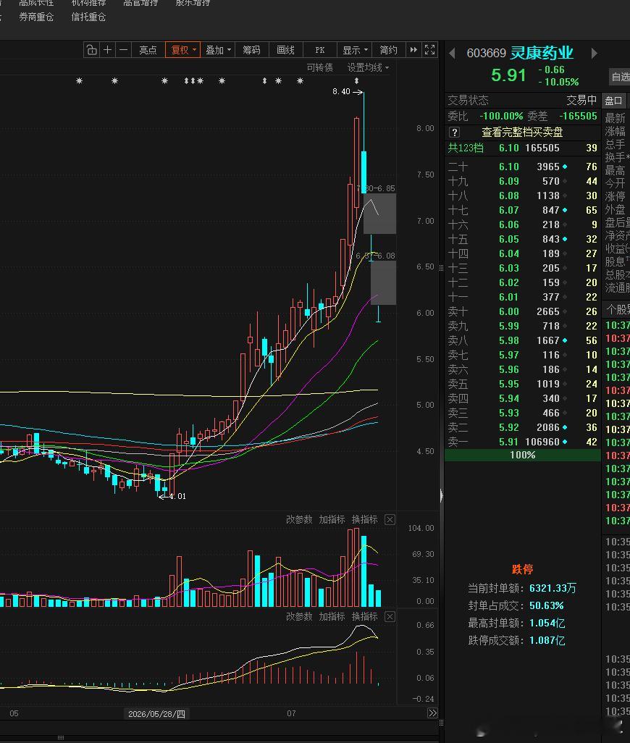Click 最高封单额 value 1.054亿
Viewport: 630px width, 743px height.
click(x=547, y=623)
